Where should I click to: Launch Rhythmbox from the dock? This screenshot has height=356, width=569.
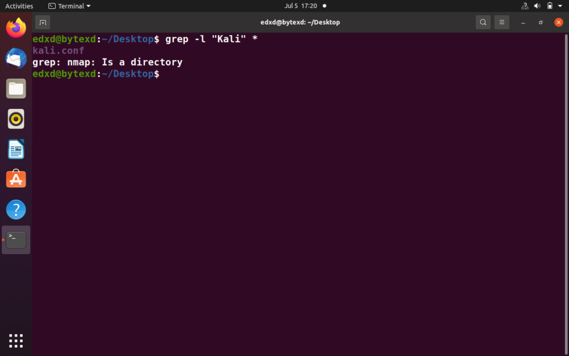click(x=16, y=118)
